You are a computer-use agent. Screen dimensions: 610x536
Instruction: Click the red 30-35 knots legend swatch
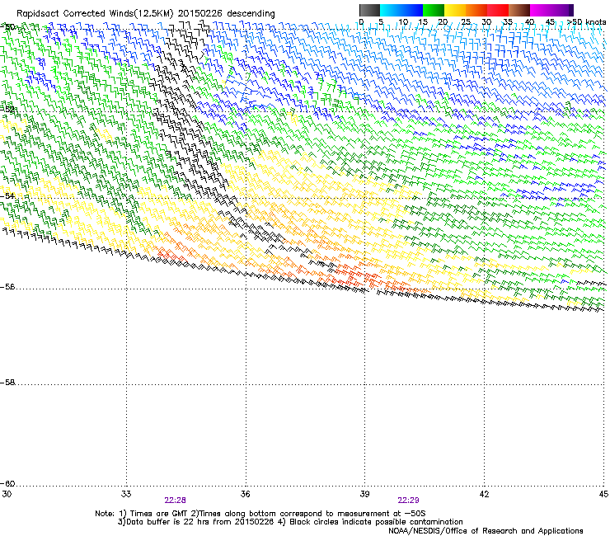[498, 10]
